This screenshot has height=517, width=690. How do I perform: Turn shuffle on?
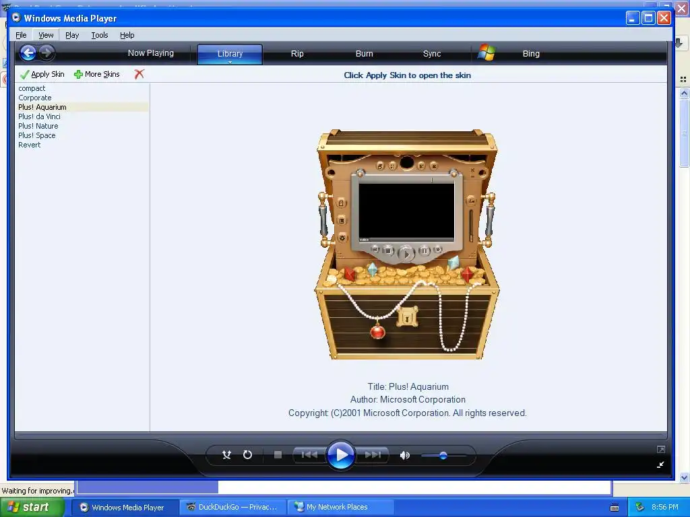pos(226,454)
